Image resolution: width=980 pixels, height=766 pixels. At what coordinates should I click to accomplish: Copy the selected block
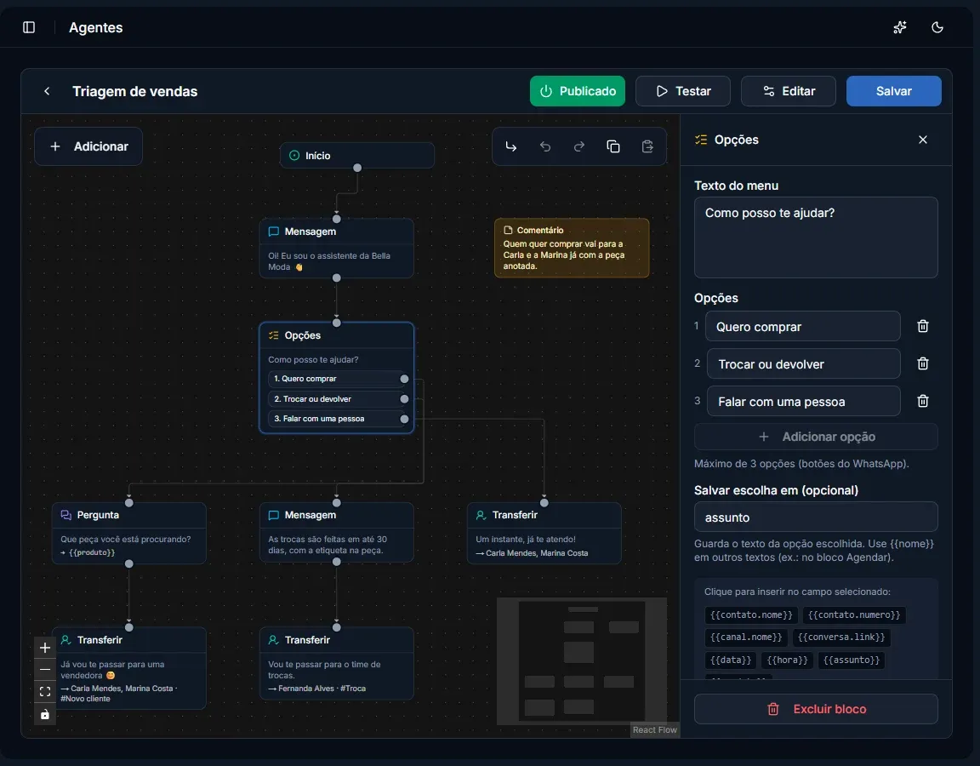pos(613,146)
